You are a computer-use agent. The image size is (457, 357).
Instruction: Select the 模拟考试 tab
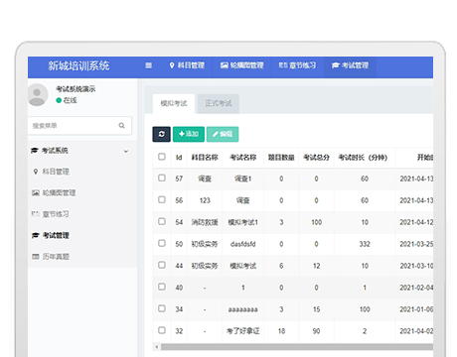click(174, 103)
